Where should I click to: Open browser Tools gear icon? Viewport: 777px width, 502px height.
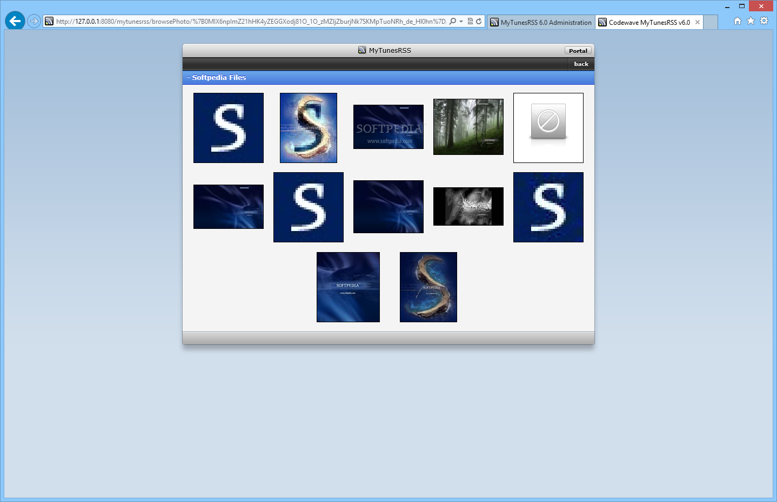click(764, 21)
